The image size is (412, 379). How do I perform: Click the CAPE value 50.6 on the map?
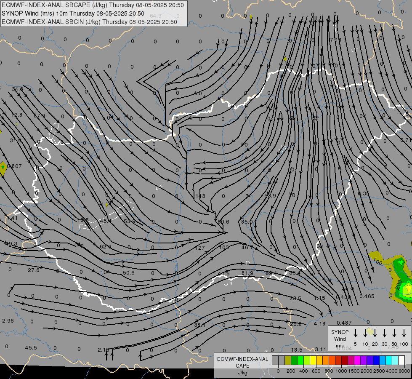(128, 273)
